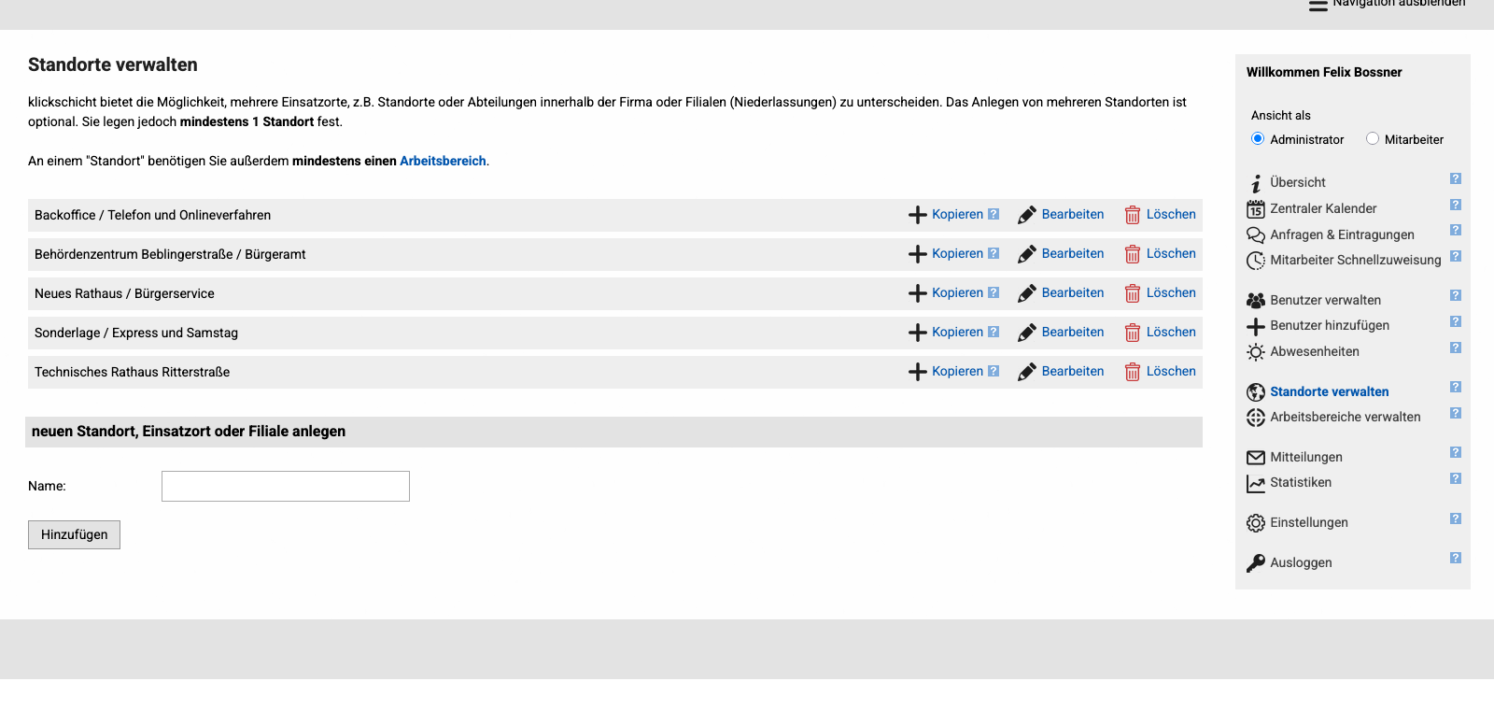
Task: Toggle navigation with the hamburger menu icon
Action: [x=1318, y=5]
